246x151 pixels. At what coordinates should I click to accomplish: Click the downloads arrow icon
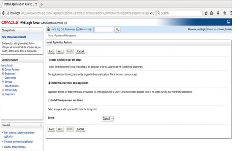[x=218, y=13]
